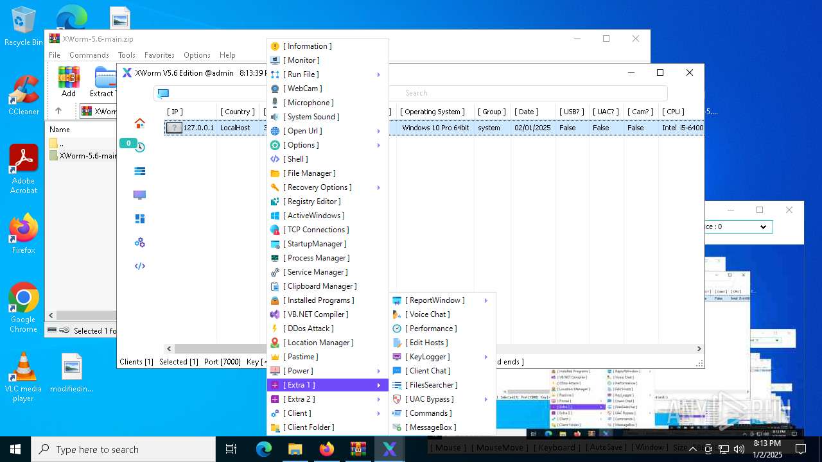The height and width of the screenshot is (462, 822).
Task: Click the XWorm settings gears sidebar icon
Action: 139,243
